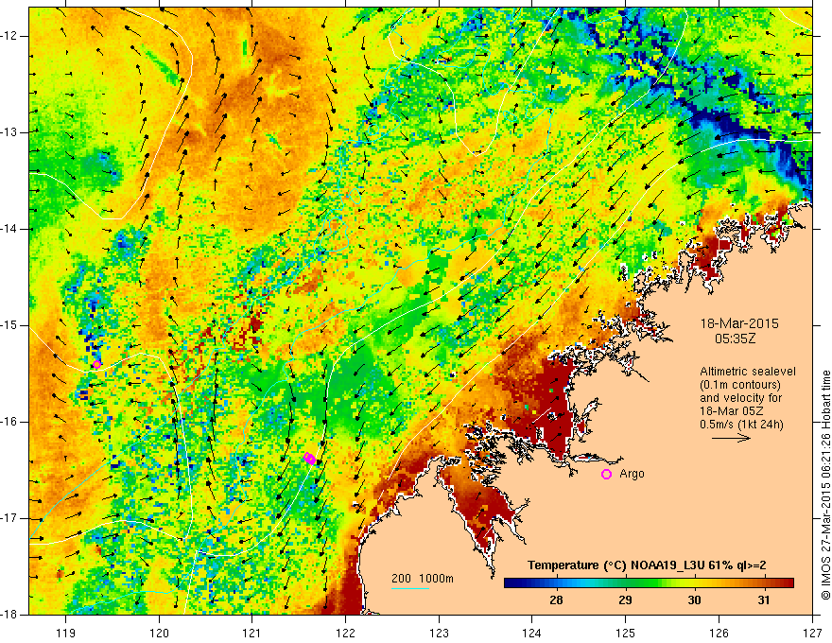Click the '200 1000m' depth label
832x643 pixels.
coord(423,579)
